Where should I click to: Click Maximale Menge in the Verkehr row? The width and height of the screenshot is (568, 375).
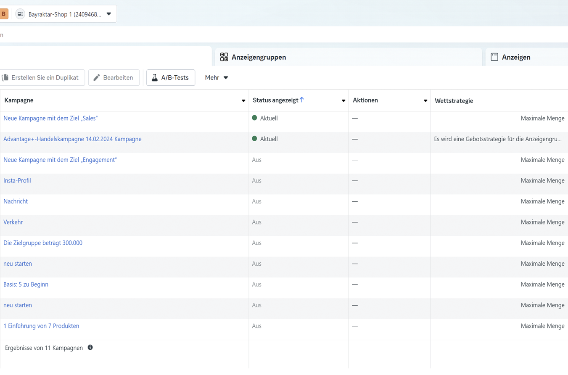click(x=543, y=222)
